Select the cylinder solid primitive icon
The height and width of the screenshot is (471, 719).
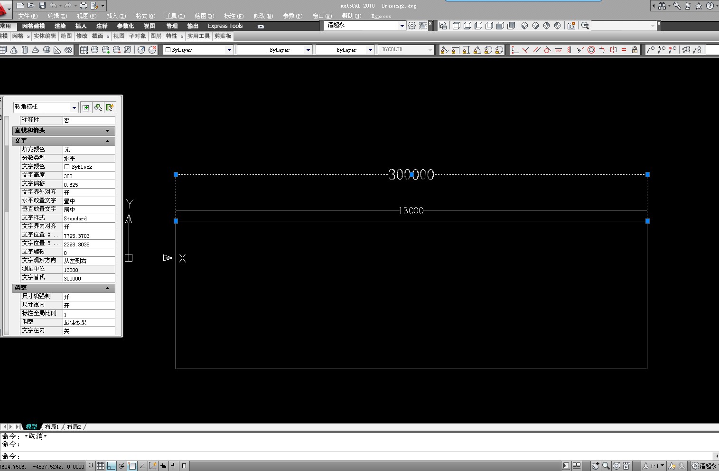click(25, 50)
